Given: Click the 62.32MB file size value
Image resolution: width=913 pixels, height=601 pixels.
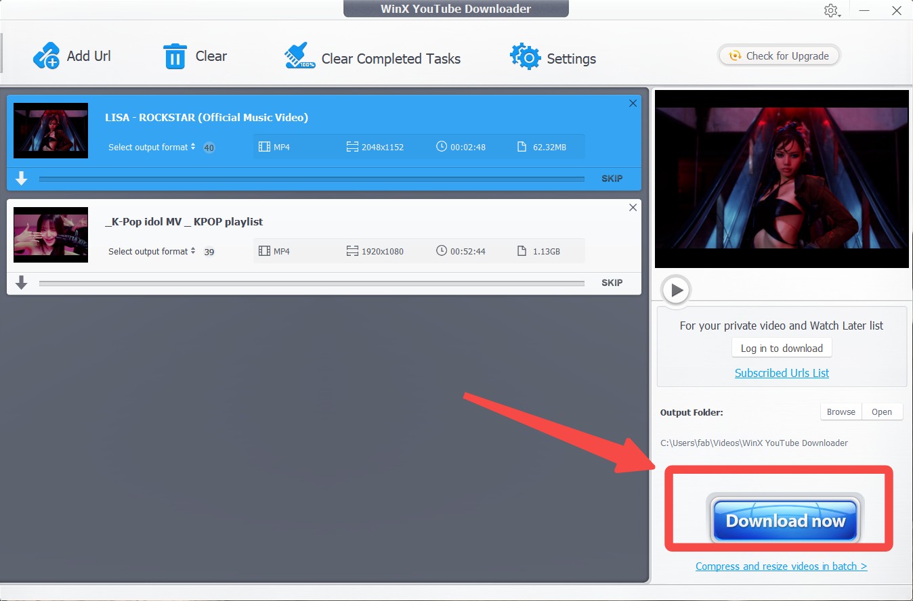Looking at the screenshot, I should (x=549, y=147).
